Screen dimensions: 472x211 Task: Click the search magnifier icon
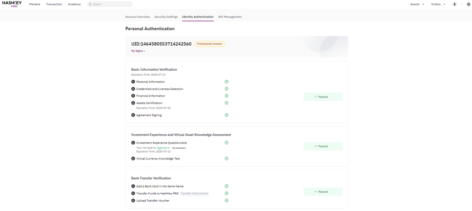tap(90, 4)
